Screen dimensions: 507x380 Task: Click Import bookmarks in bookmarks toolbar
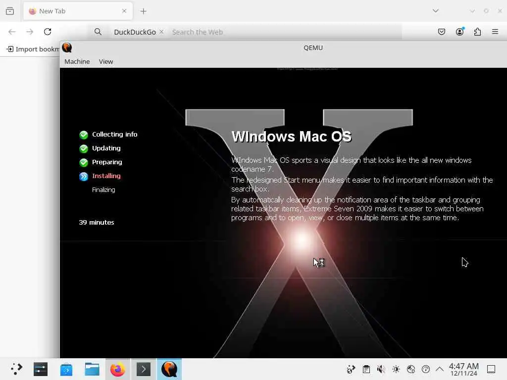pyautogui.click(x=33, y=49)
